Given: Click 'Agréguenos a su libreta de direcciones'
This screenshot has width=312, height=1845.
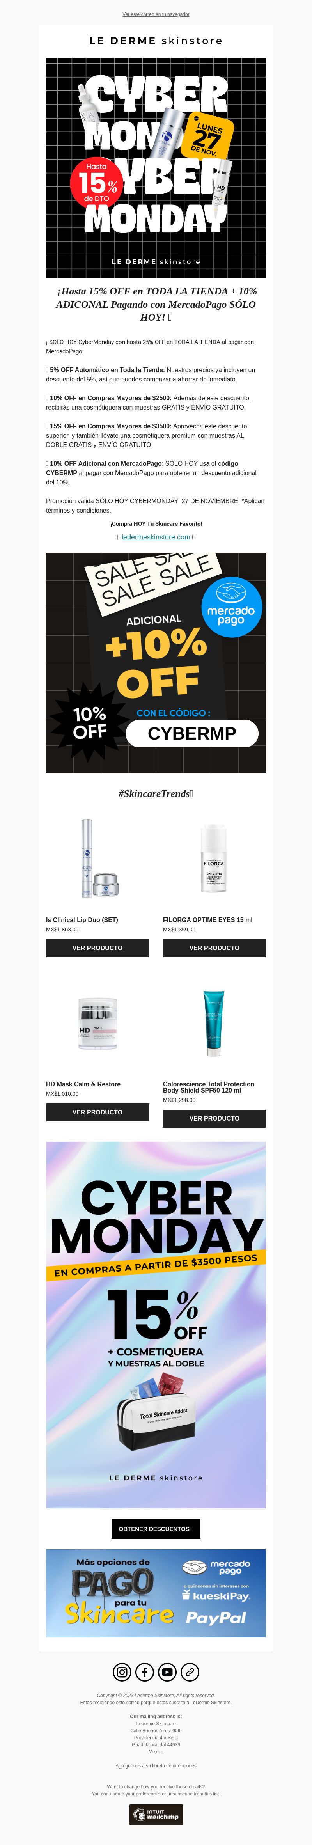Looking at the screenshot, I should click(x=156, y=1765).
